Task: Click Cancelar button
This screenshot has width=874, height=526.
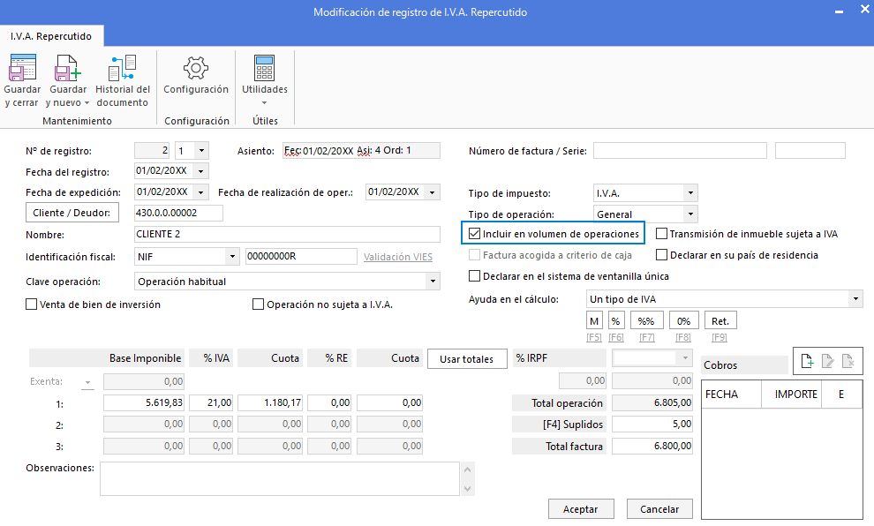Action: [x=659, y=508]
